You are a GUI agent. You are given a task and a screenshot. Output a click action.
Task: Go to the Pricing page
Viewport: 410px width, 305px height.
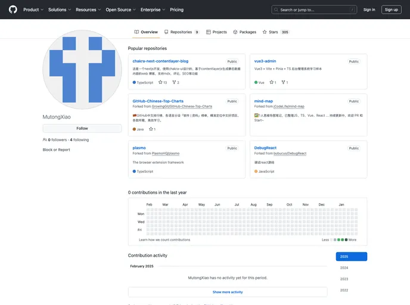[177, 10]
